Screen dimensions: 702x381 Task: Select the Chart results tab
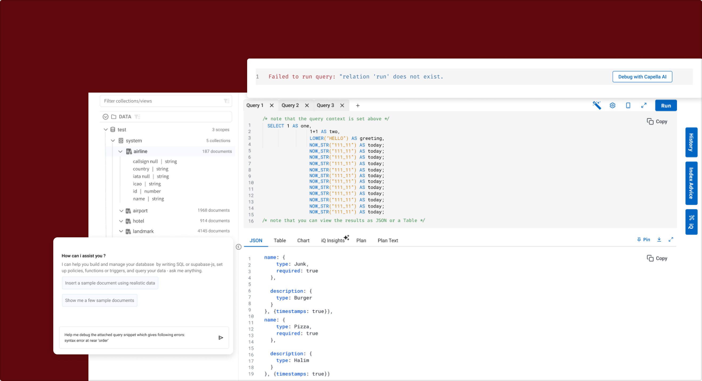303,241
